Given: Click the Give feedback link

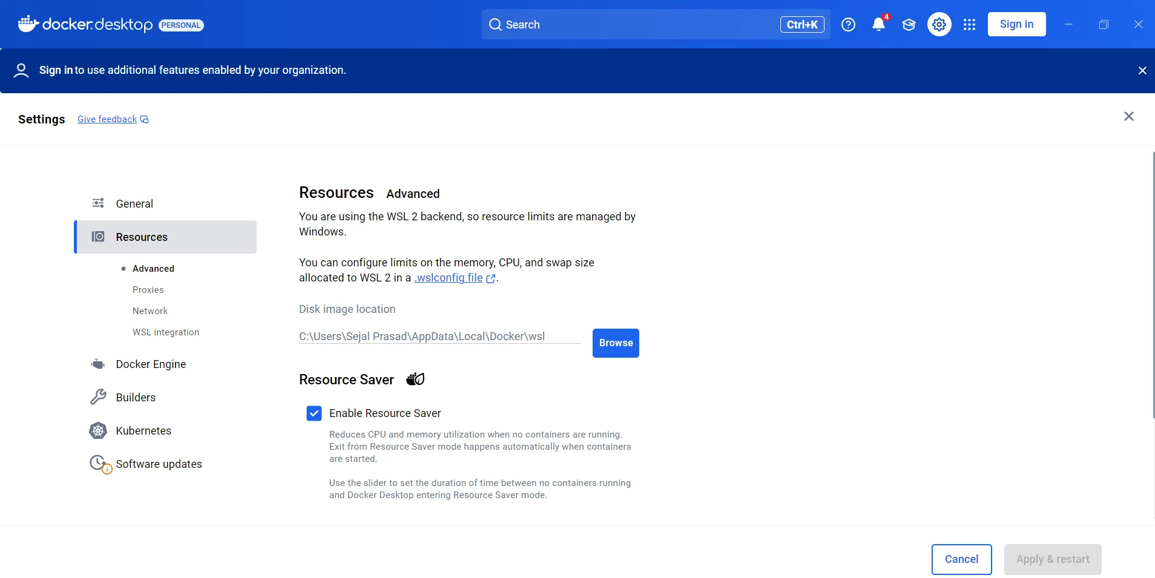Looking at the screenshot, I should coord(107,119).
